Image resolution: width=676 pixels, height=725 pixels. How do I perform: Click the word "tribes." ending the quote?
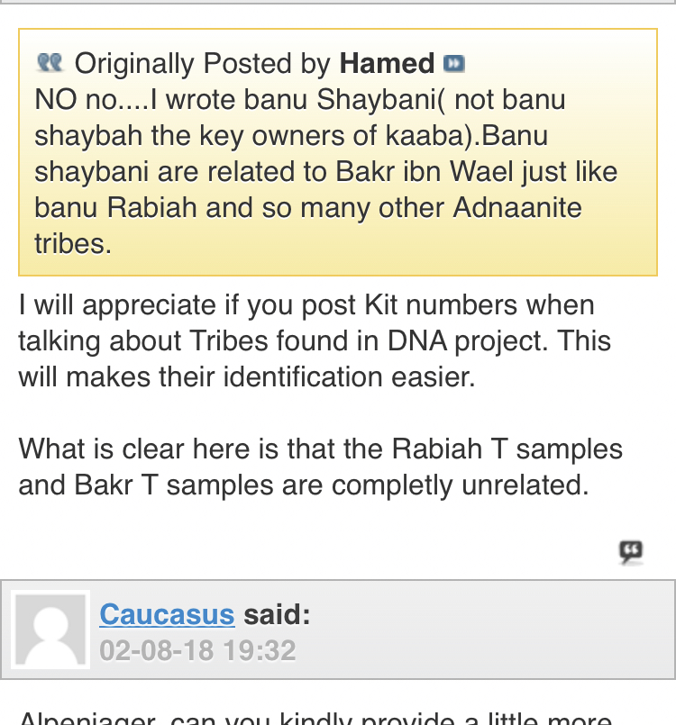73,243
